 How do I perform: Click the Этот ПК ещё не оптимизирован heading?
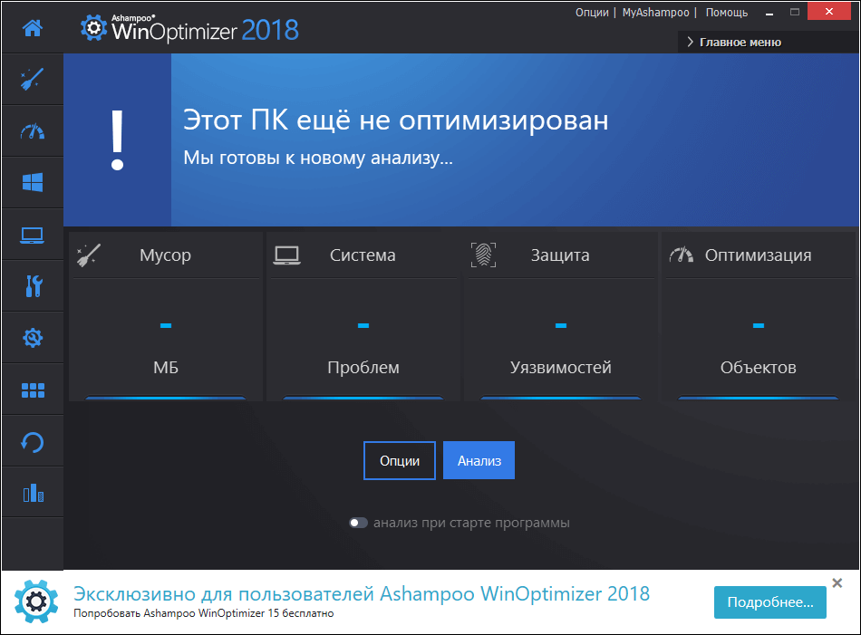click(396, 120)
